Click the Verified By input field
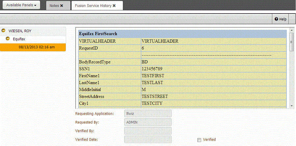This screenshot has width=296, height=146. click(x=148, y=131)
